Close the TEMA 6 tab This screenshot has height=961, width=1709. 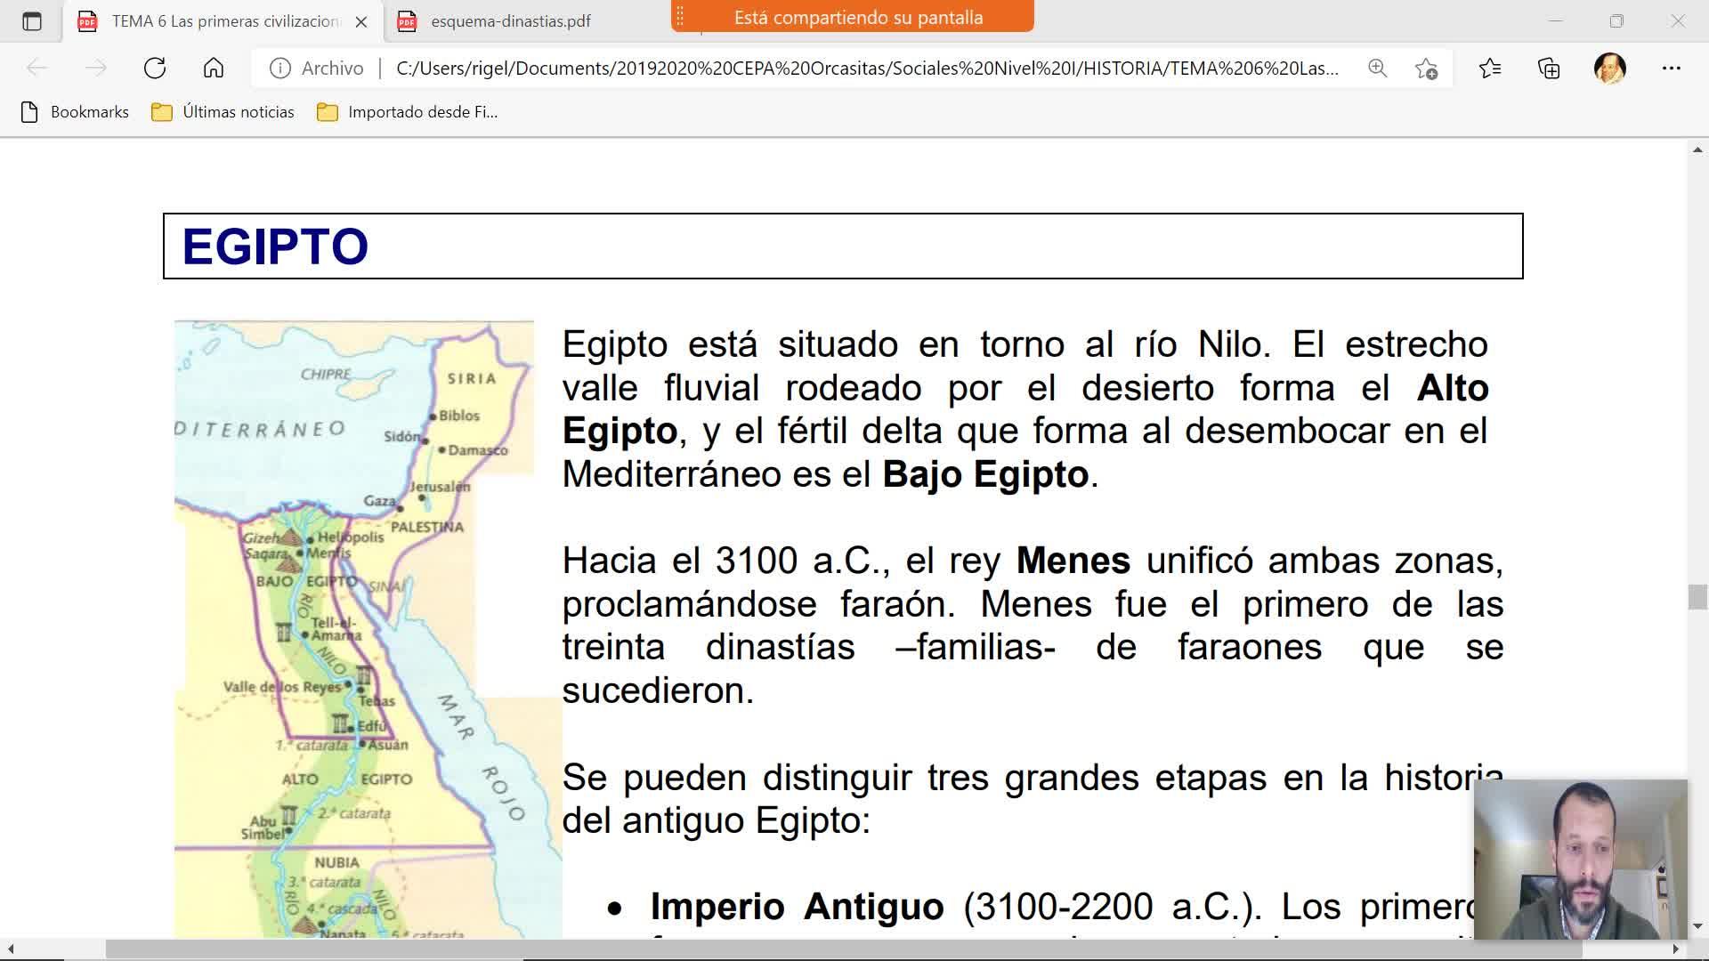(361, 22)
